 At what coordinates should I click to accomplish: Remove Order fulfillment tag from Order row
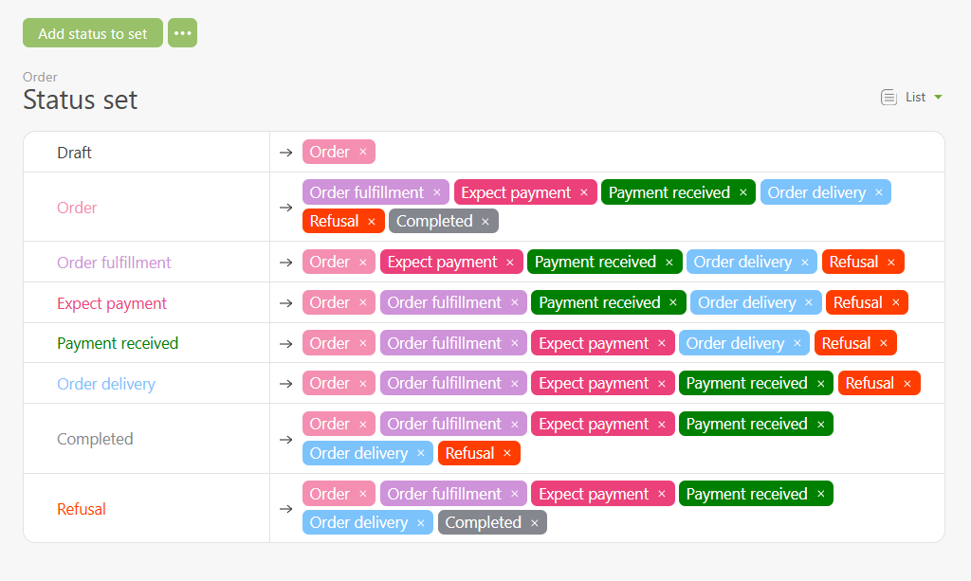(437, 192)
